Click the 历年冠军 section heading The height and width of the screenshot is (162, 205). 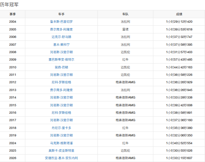tap(9, 5)
